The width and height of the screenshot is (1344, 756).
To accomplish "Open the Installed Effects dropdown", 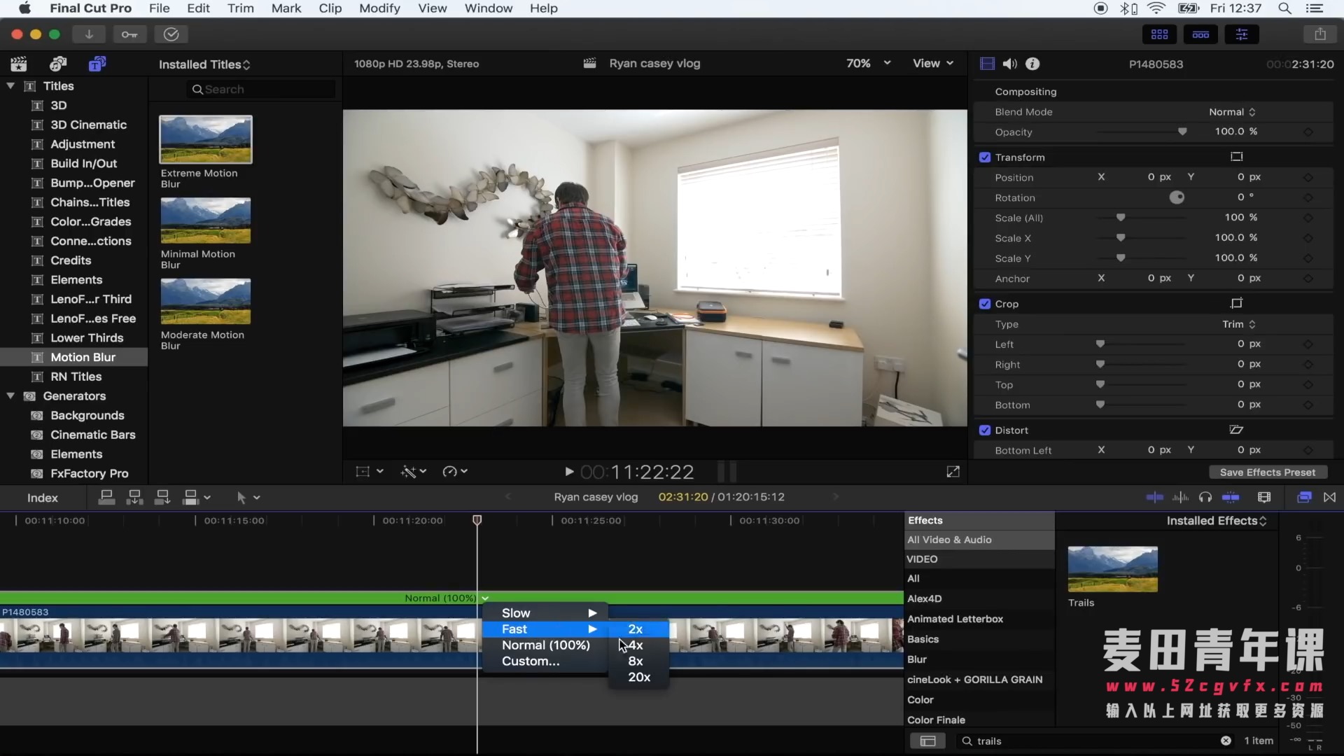I will [1217, 521].
